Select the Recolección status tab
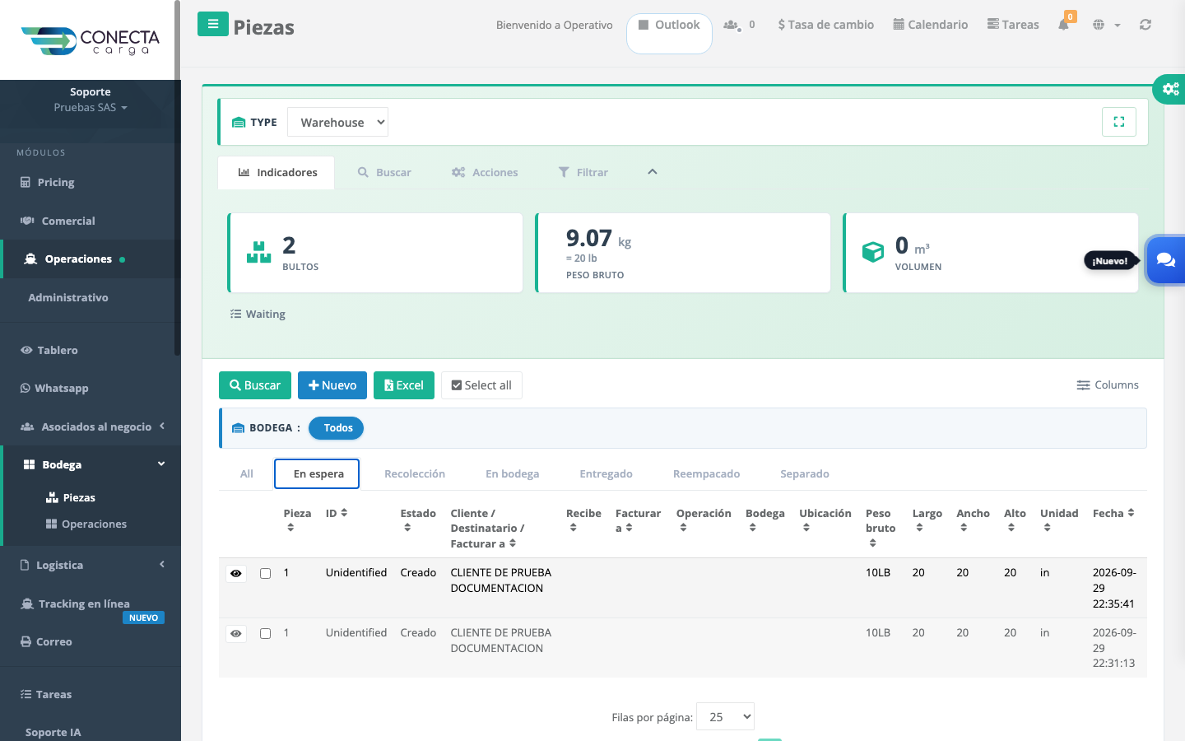1185x741 pixels. (x=415, y=473)
